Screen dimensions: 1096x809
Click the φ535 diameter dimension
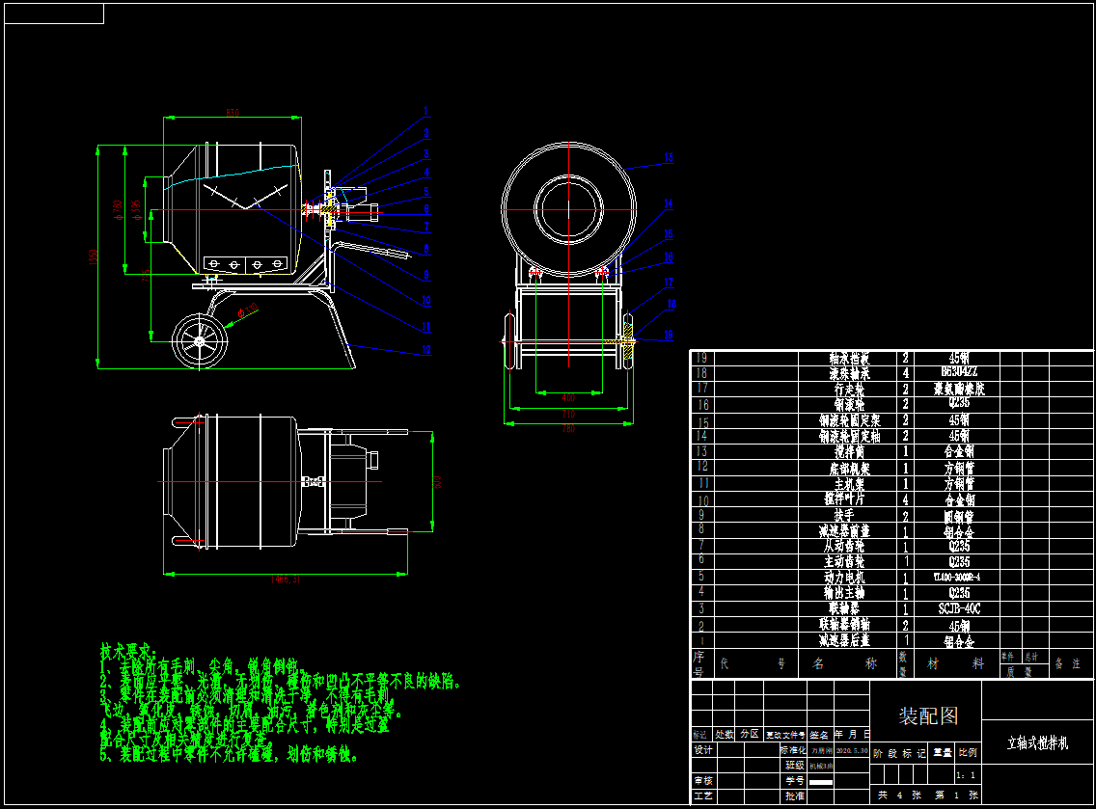click(137, 210)
